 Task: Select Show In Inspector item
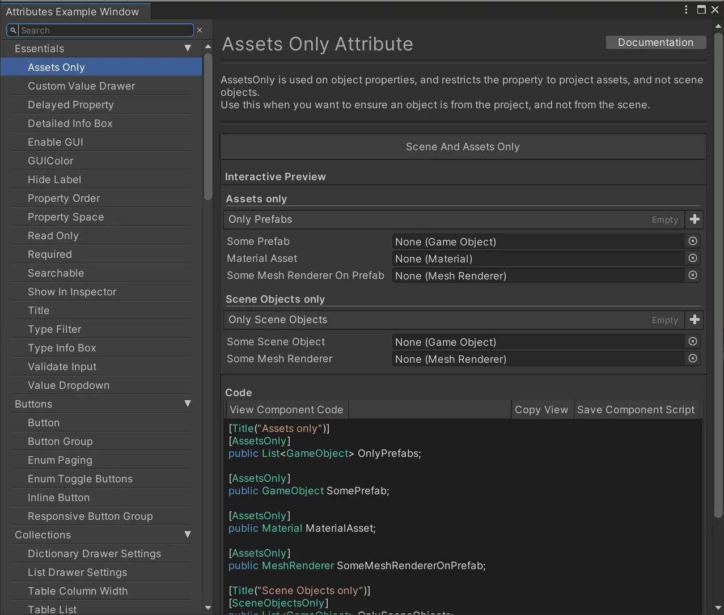coord(101,292)
